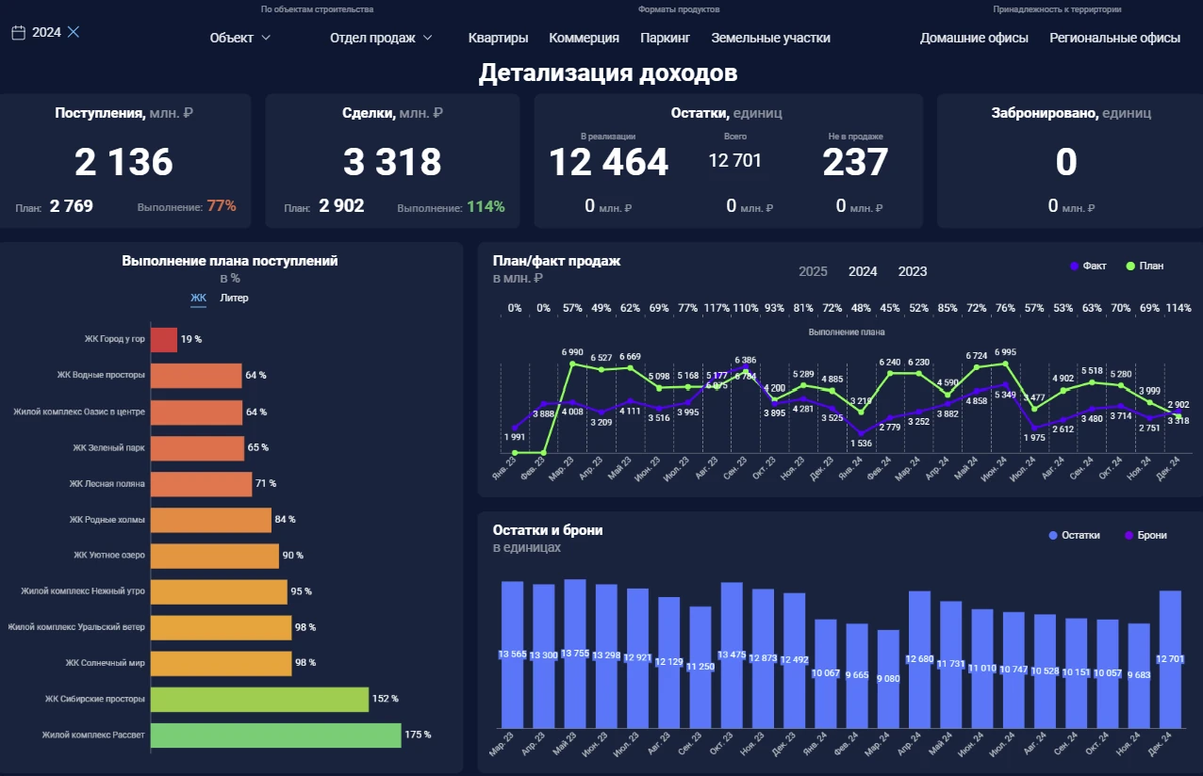Viewport: 1203px width, 776px height.
Task: Click the Поступления План 2 769 value
Action: tap(72, 206)
